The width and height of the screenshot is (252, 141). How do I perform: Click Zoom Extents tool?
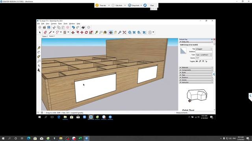pos(124,33)
